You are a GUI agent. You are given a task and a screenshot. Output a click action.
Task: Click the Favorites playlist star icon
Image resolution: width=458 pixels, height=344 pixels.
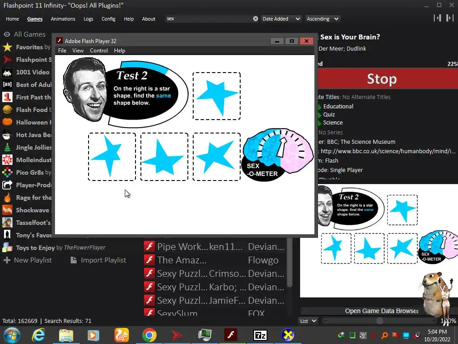point(7,47)
